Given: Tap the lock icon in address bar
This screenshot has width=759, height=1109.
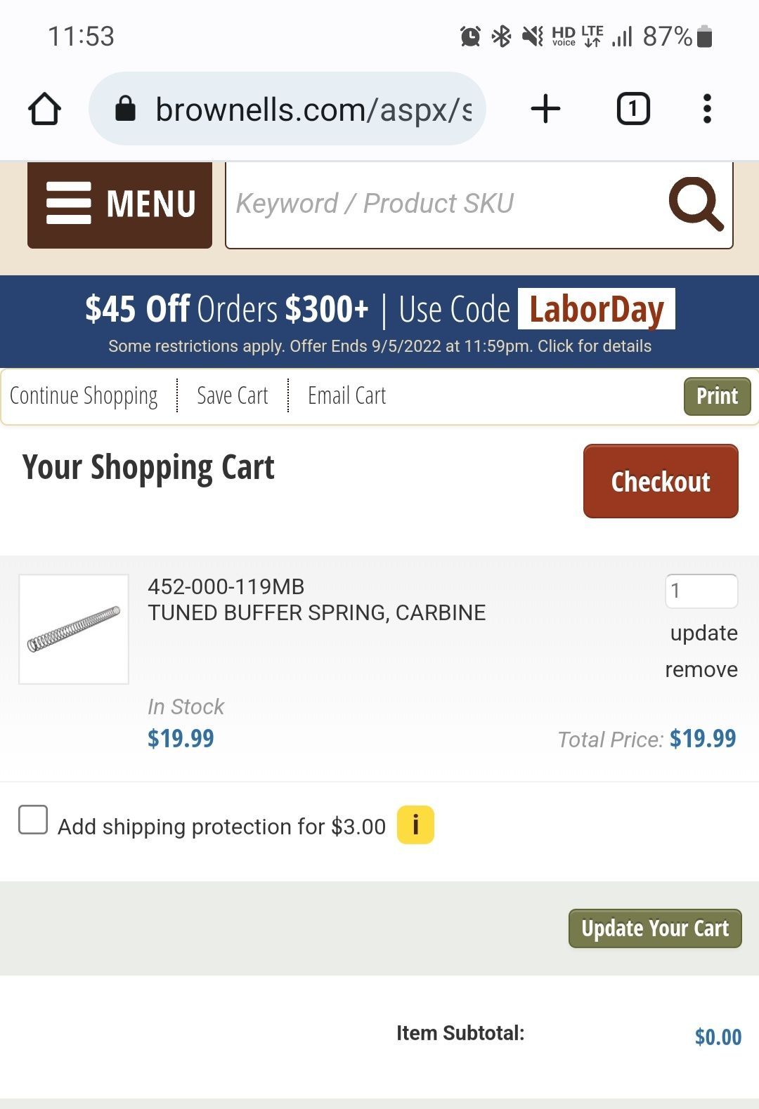Looking at the screenshot, I should click(125, 109).
